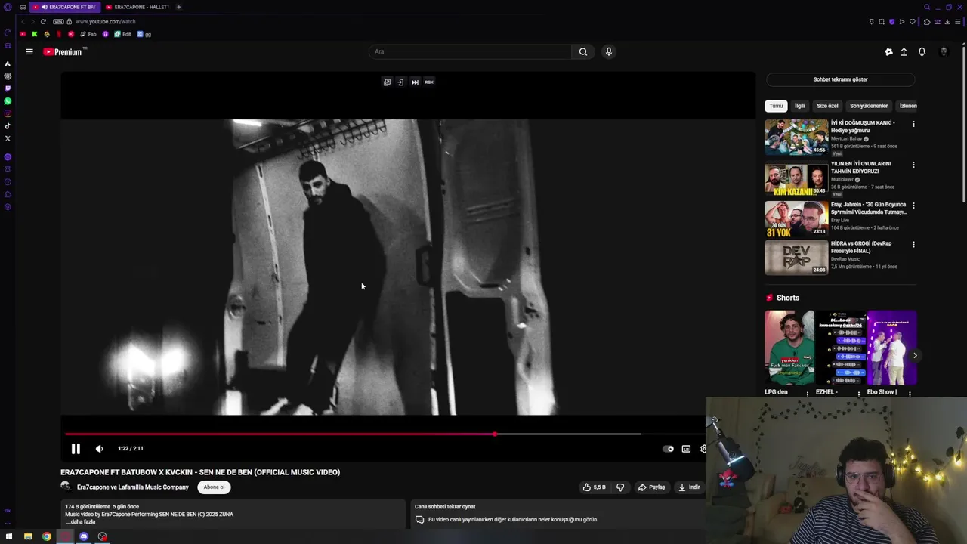Open the Create (upload arrow) button
967x544 pixels.
point(904,52)
